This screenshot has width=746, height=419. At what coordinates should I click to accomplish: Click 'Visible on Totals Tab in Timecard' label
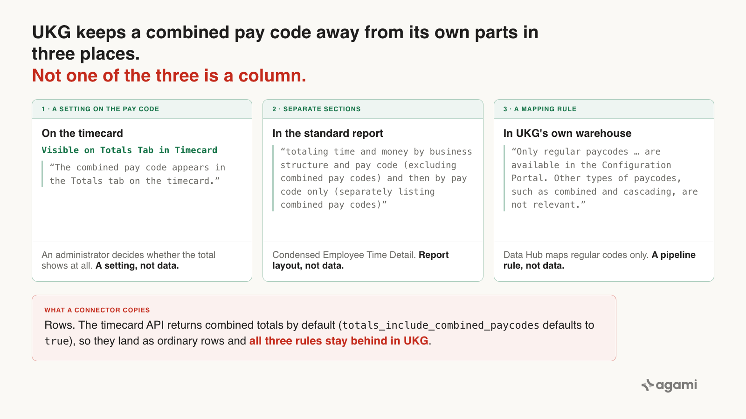coord(129,150)
